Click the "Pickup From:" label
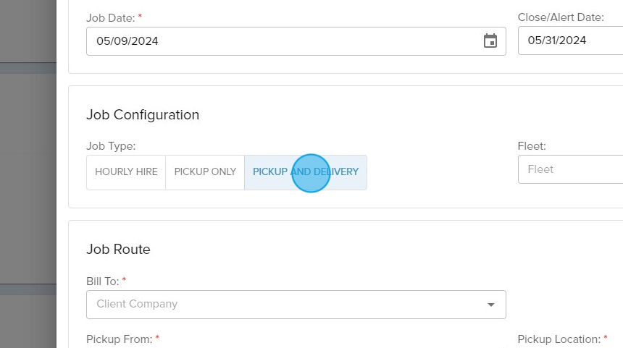 point(120,339)
